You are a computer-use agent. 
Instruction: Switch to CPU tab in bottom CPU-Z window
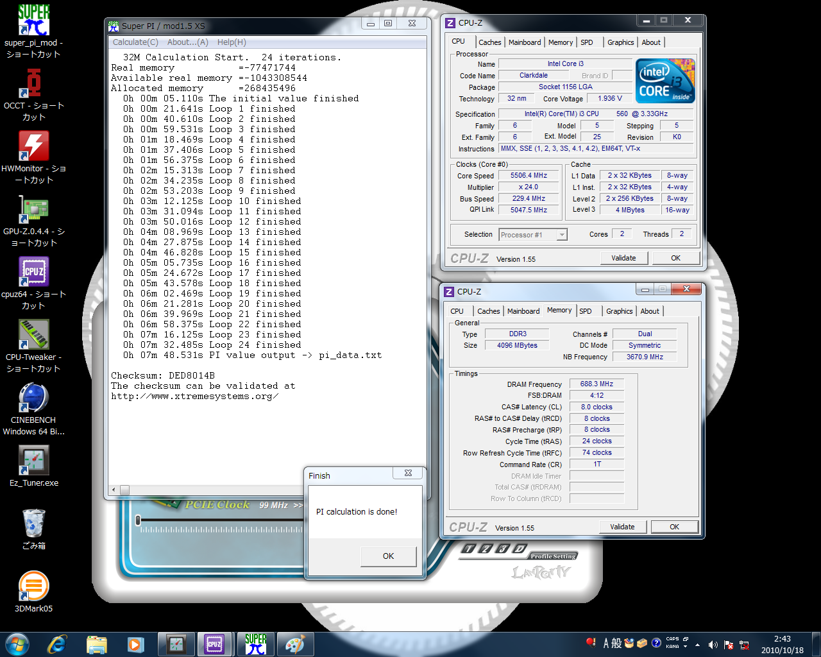457,311
